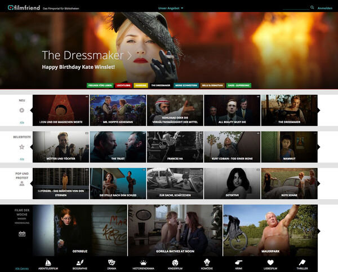Open Rote Sonne thumbnail
Viewport: 338px width, 272px height.
[x=290, y=184]
